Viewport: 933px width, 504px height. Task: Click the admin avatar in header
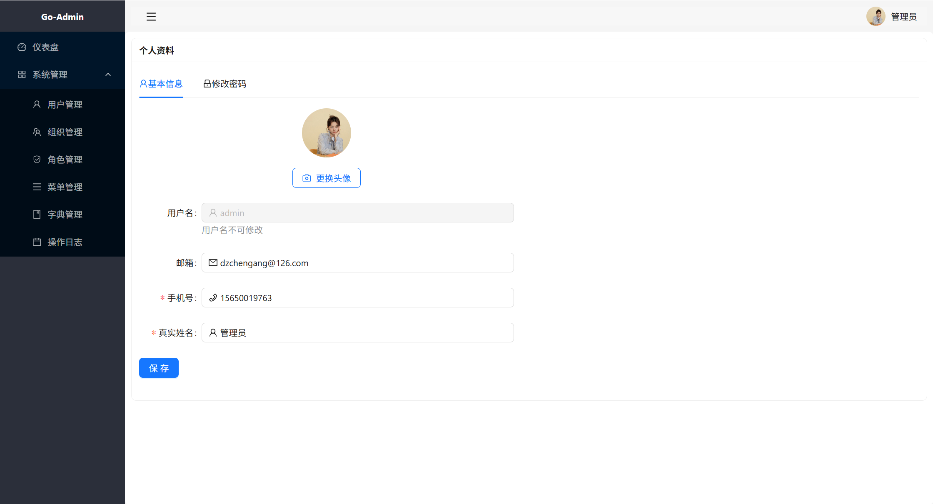tap(876, 17)
